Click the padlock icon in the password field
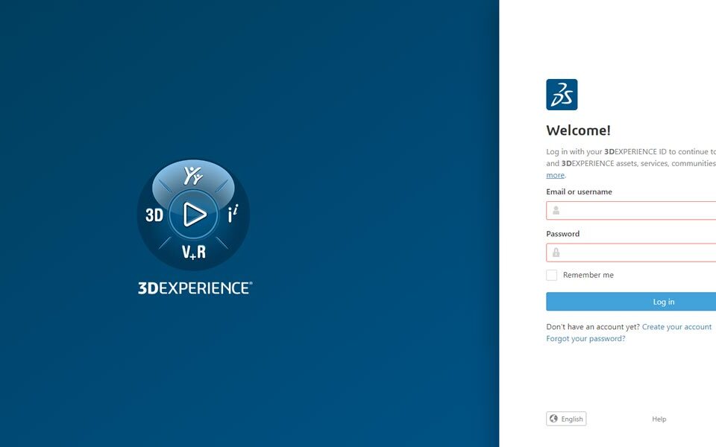Image resolution: width=716 pixels, height=447 pixels. pyautogui.click(x=556, y=253)
